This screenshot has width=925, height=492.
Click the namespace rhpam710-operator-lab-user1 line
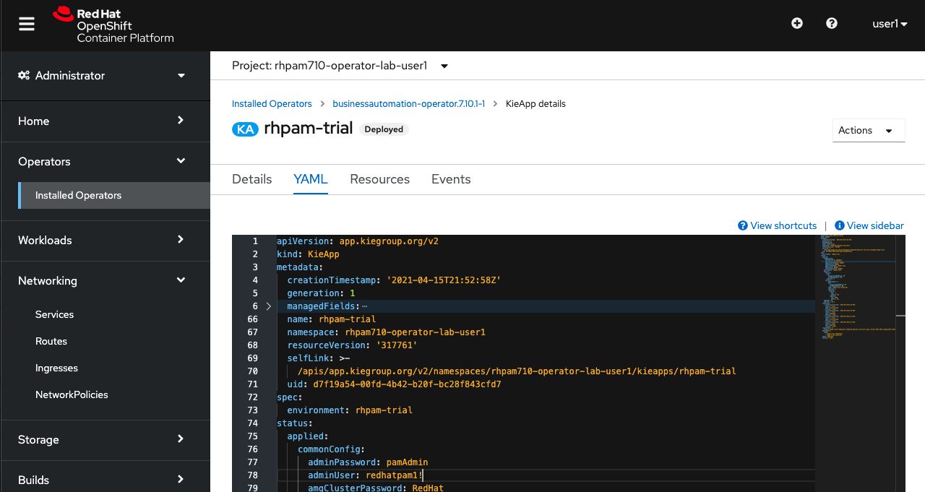(x=386, y=332)
